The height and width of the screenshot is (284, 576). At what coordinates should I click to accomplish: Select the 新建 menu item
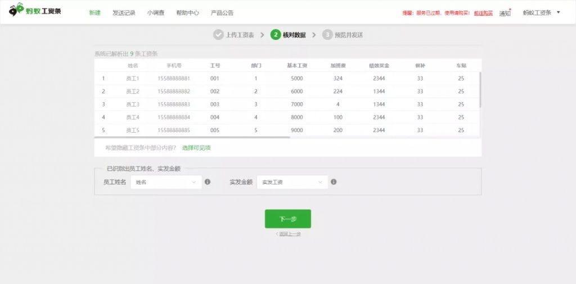coord(94,12)
